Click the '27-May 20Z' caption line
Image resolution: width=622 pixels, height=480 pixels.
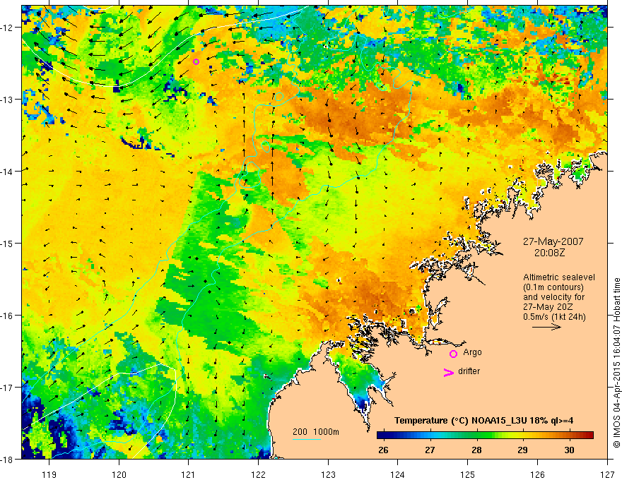point(548,307)
